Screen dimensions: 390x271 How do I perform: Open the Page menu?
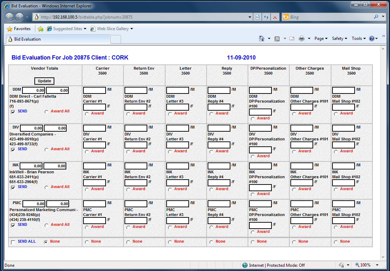(x=321, y=39)
